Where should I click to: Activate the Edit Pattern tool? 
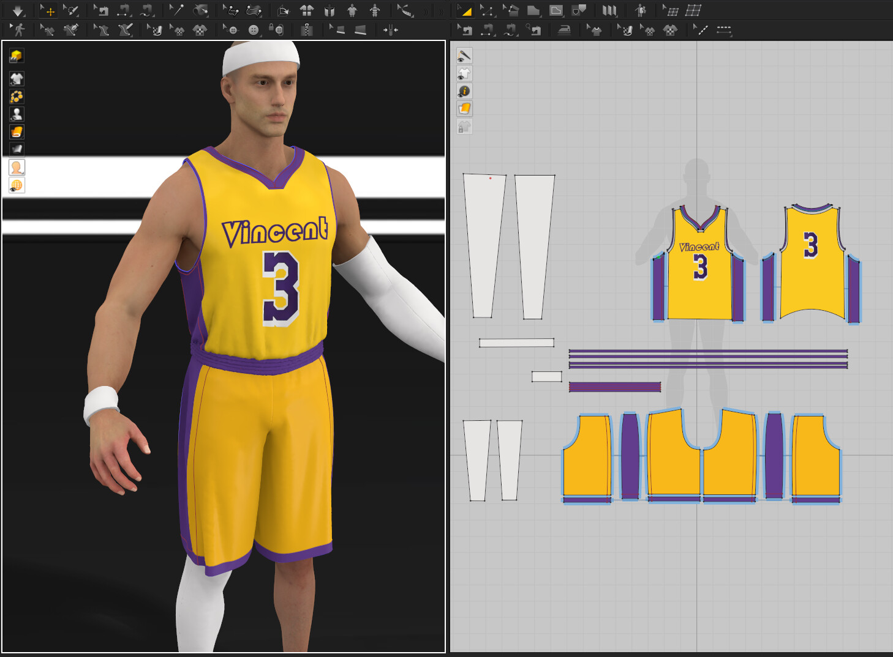pyautogui.click(x=488, y=10)
